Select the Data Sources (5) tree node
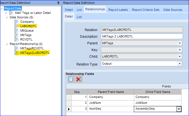This screenshot has height=116, width=189. click(21, 17)
